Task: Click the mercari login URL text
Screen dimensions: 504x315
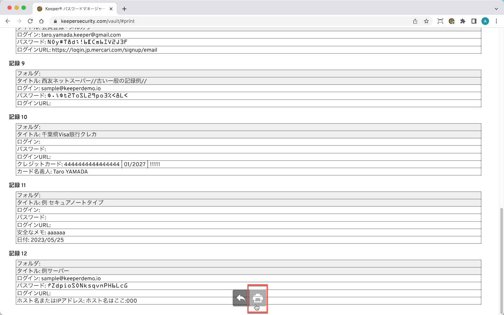Action: coord(104,50)
